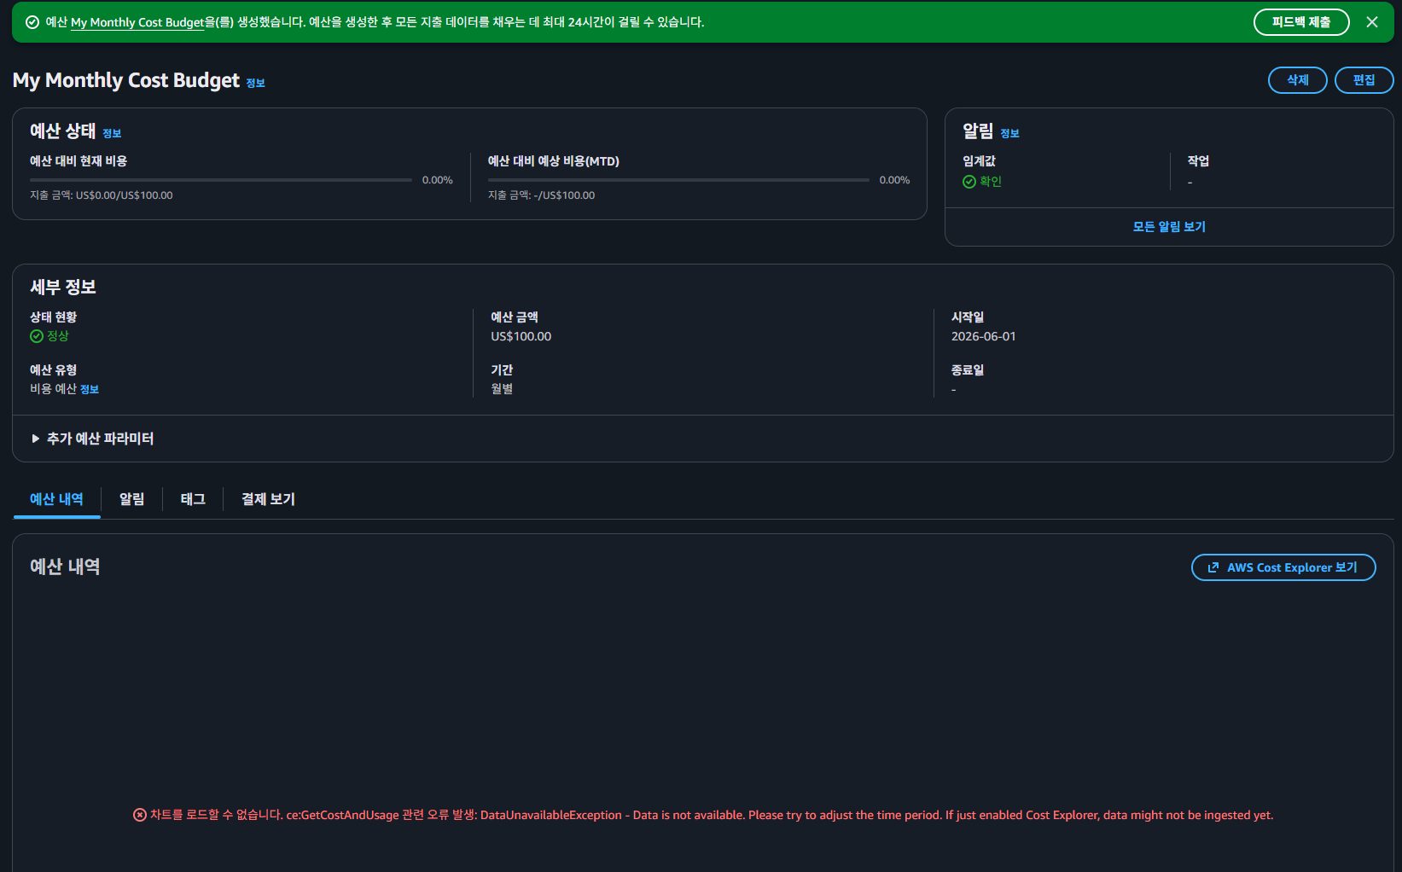Click the 종료일 label

point(968,370)
